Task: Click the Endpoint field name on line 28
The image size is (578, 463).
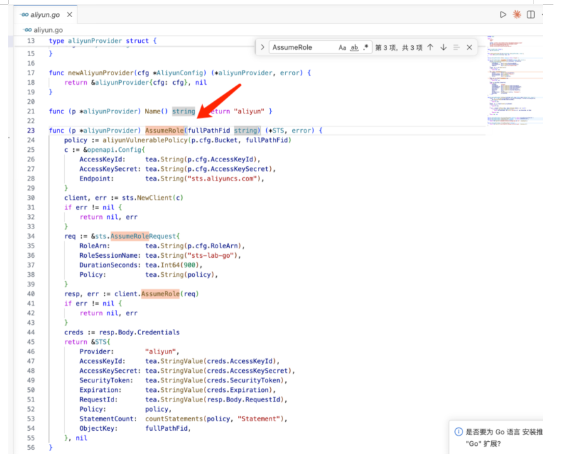Action: (x=95, y=178)
